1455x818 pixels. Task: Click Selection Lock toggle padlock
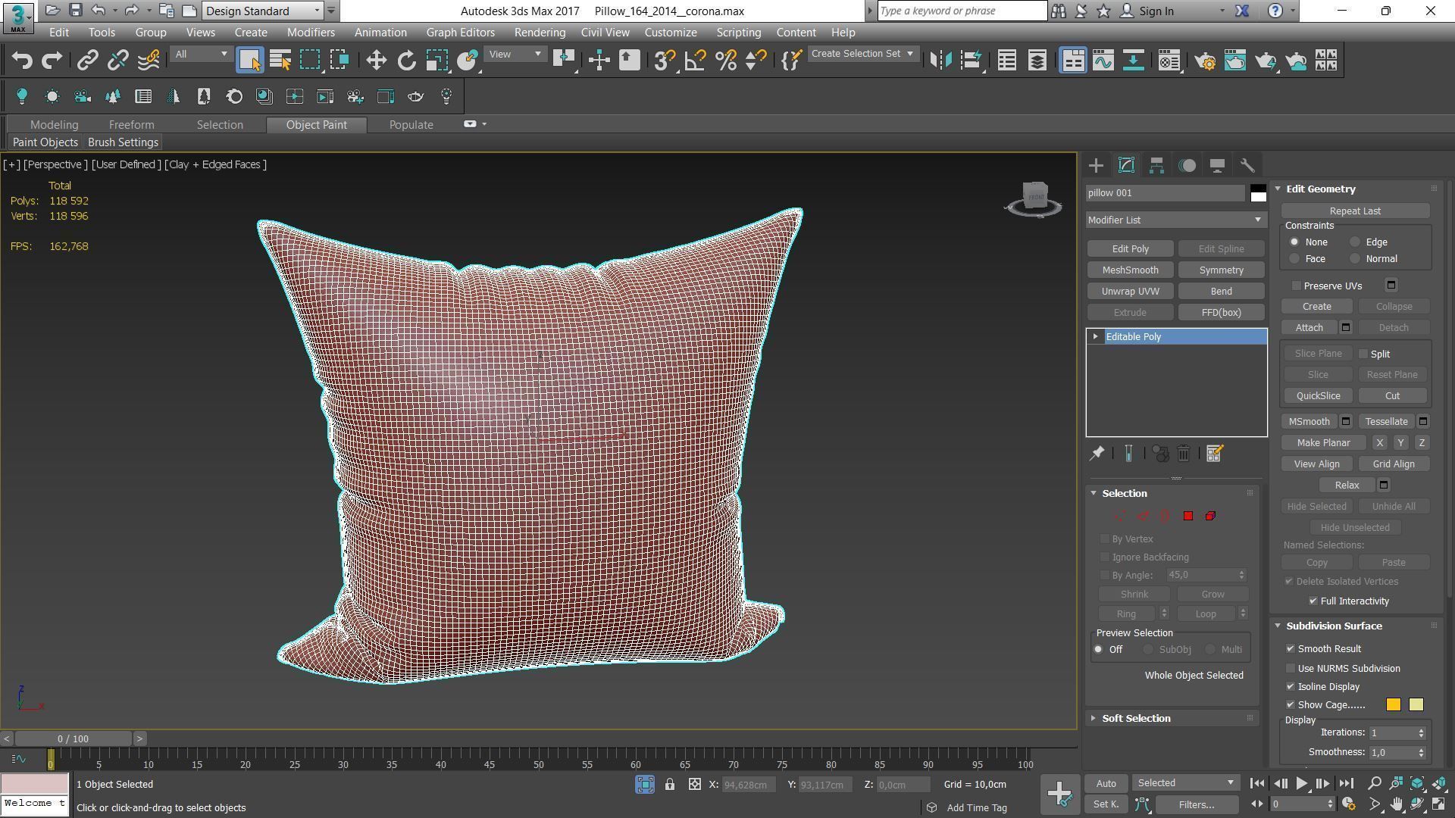670,785
